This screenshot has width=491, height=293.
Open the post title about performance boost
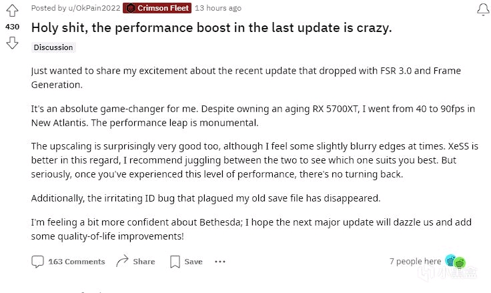pos(211,28)
